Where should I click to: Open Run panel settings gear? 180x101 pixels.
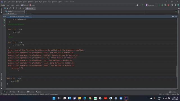pyautogui.click(x=173, y=16)
